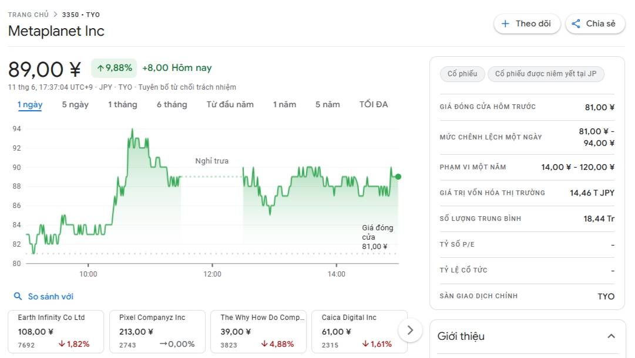Switch chart to 6 tháng
Screen dimensions: 635x358
pos(172,105)
